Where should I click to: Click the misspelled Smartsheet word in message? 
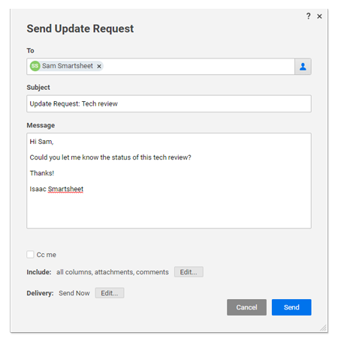point(65,189)
